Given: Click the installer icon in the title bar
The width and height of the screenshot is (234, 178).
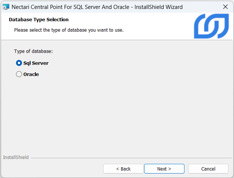Looking at the screenshot, I should pos(6,7).
